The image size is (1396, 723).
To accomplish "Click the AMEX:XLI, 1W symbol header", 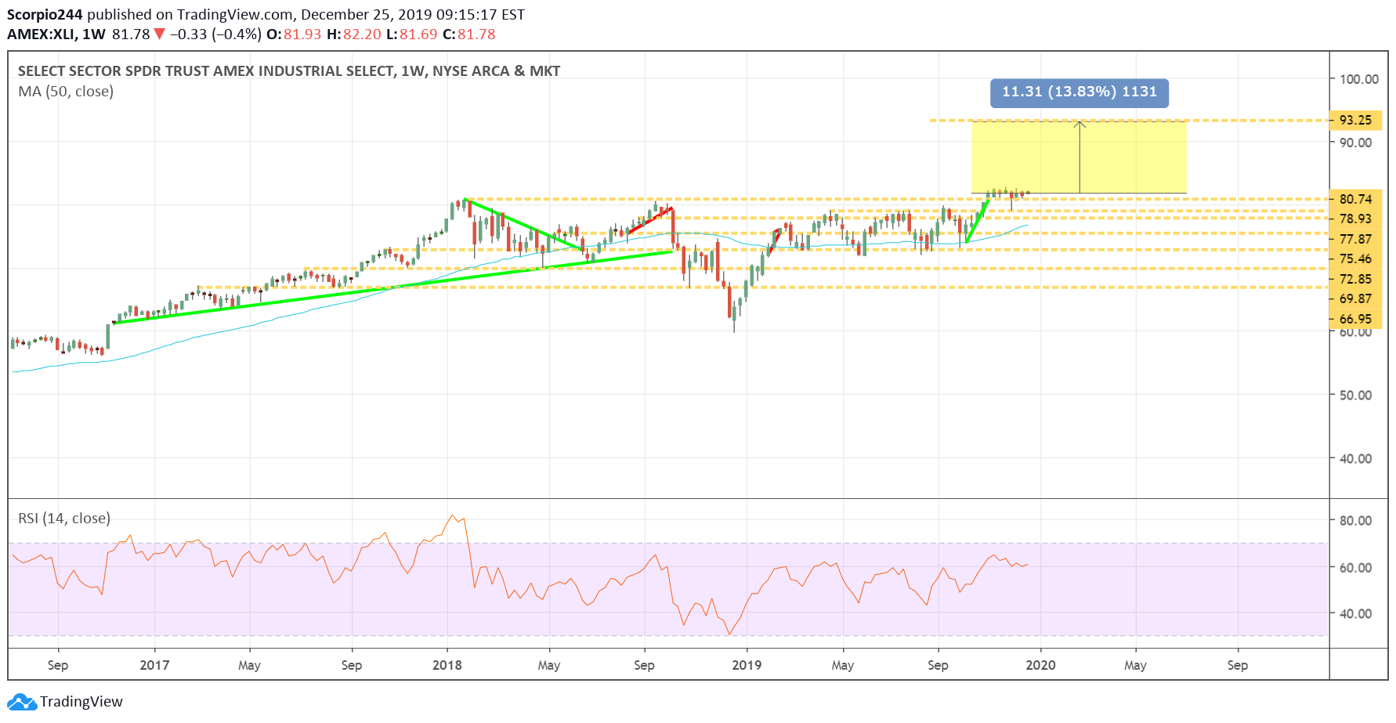I will [x=56, y=34].
